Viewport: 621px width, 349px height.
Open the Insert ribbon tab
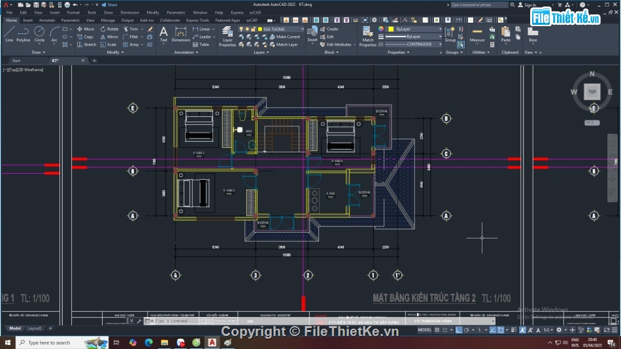click(27, 20)
